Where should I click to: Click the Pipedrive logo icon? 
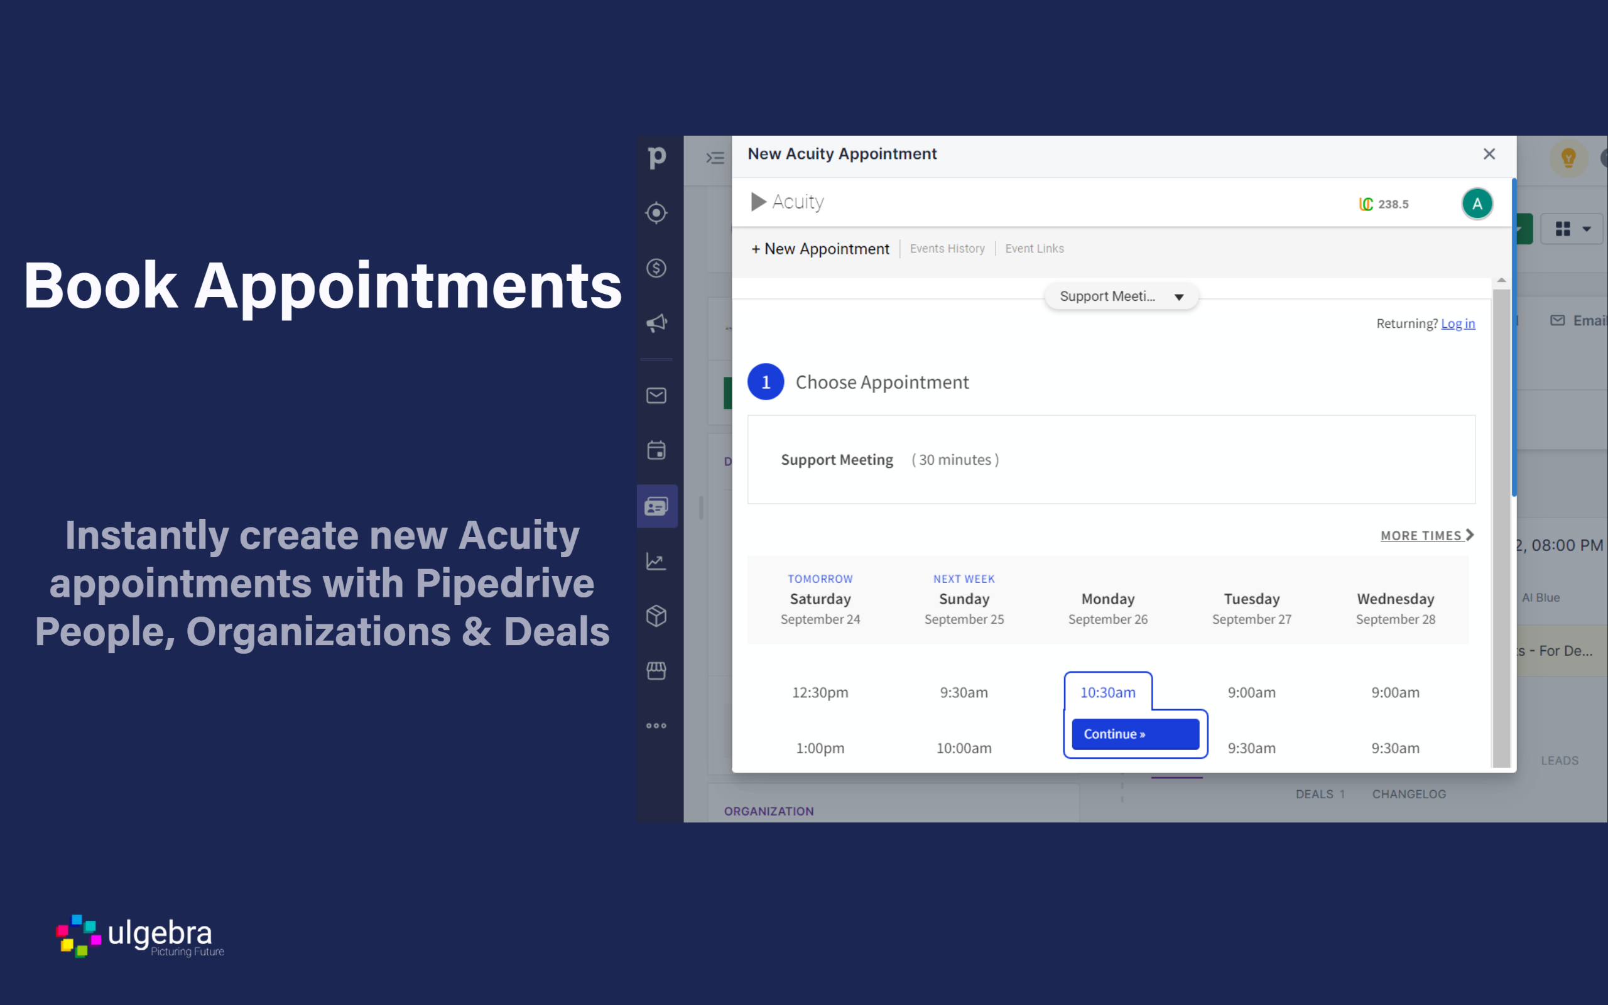tap(656, 158)
